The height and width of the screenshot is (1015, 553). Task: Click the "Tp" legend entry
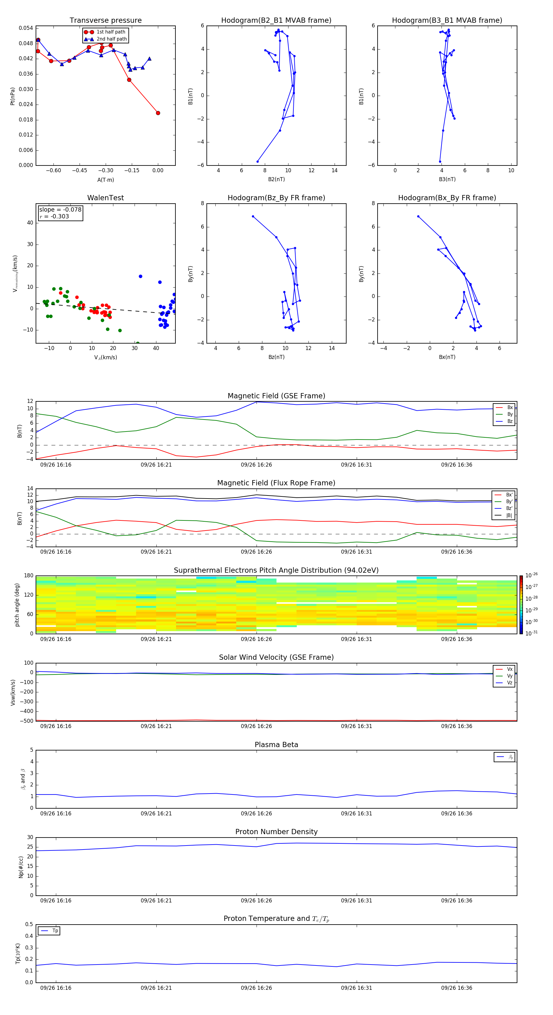tap(49, 931)
